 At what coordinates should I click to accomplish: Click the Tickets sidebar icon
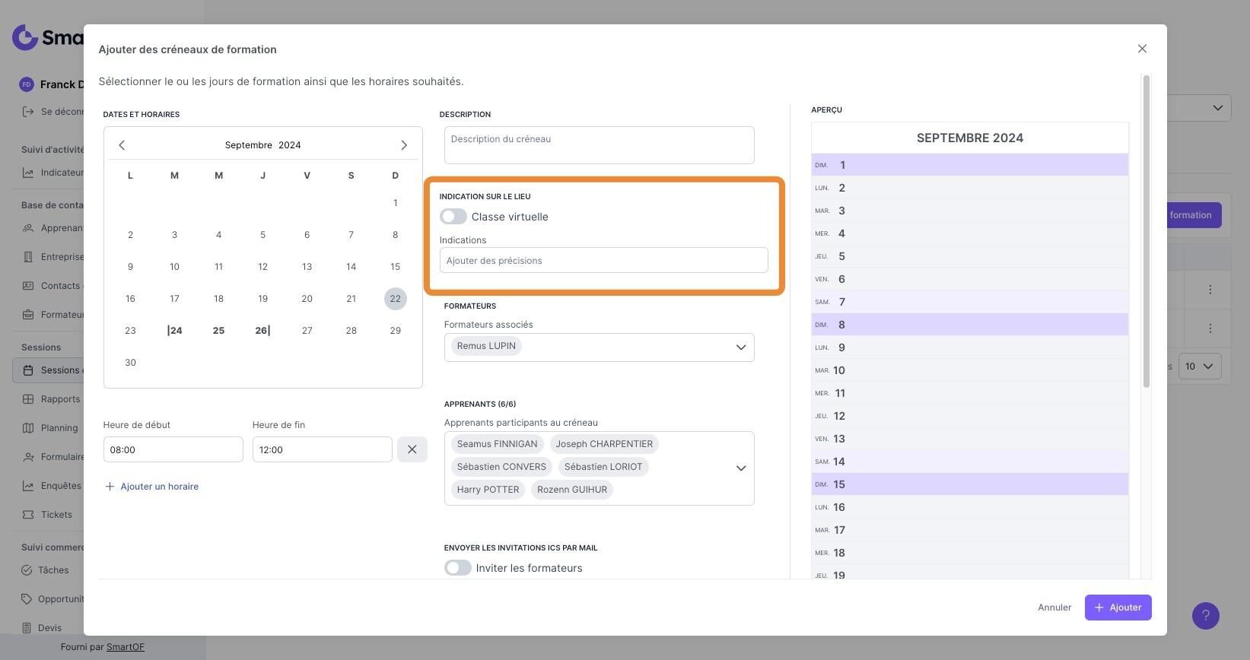28,515
